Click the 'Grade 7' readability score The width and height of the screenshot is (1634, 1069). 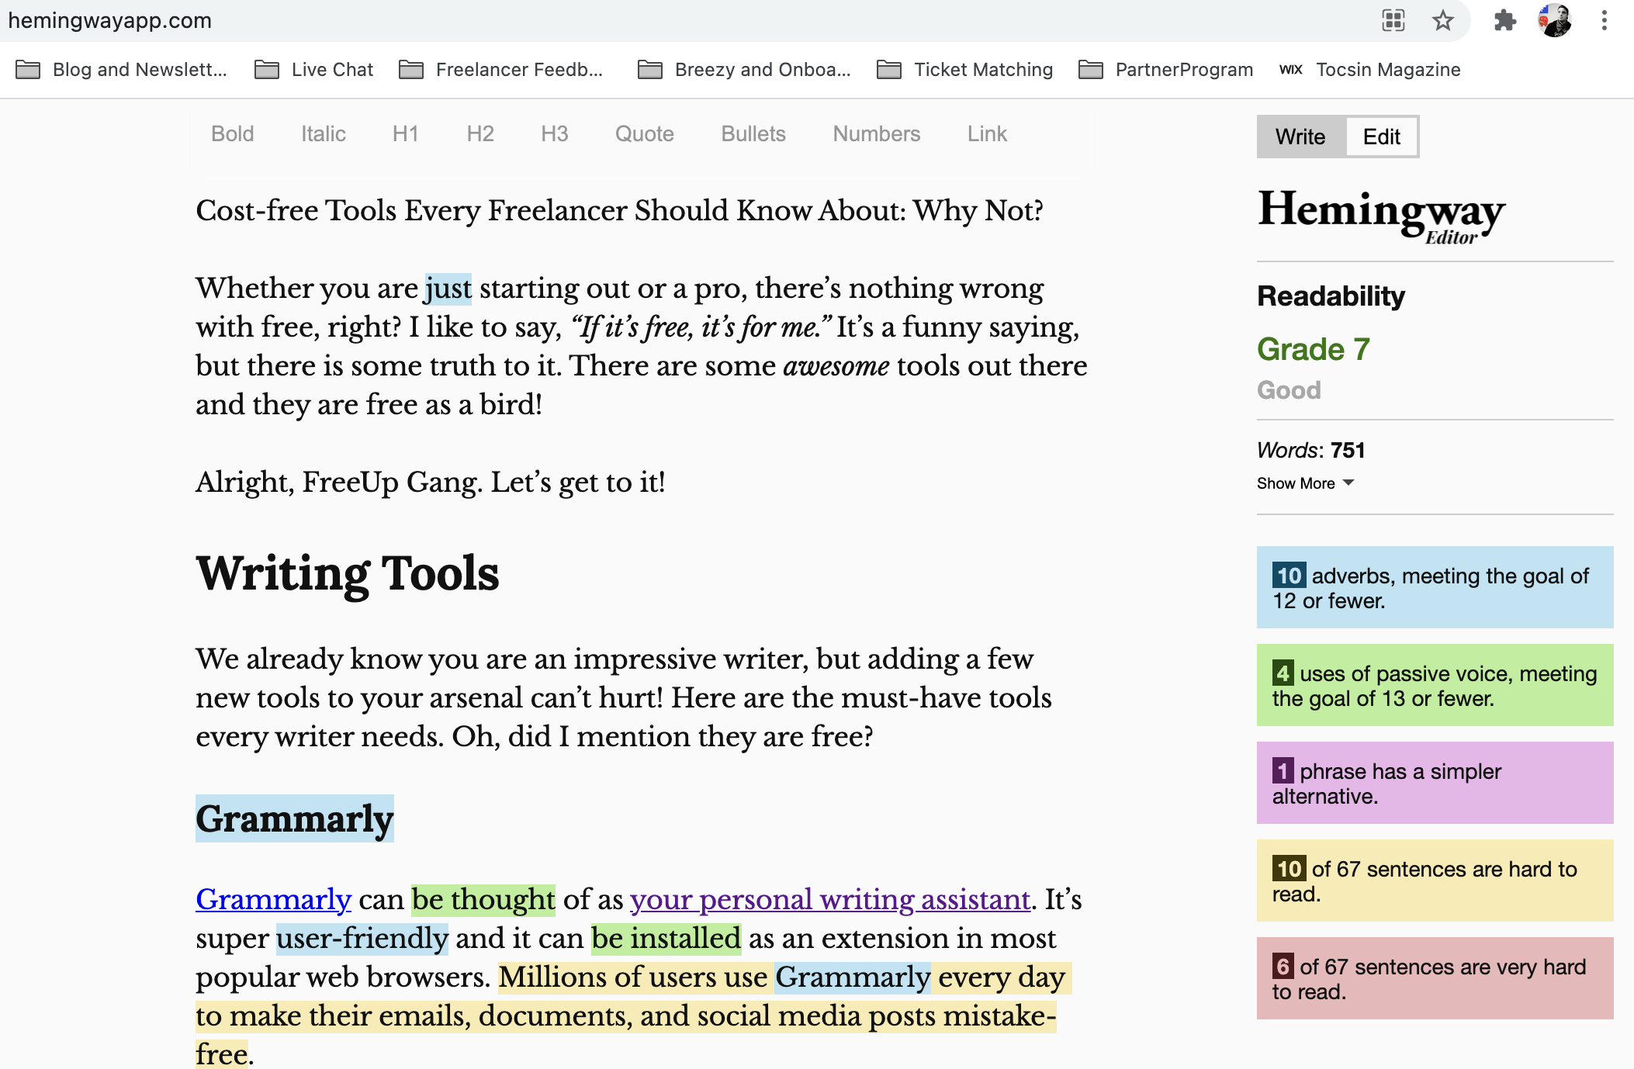(x=1314, y=349)
